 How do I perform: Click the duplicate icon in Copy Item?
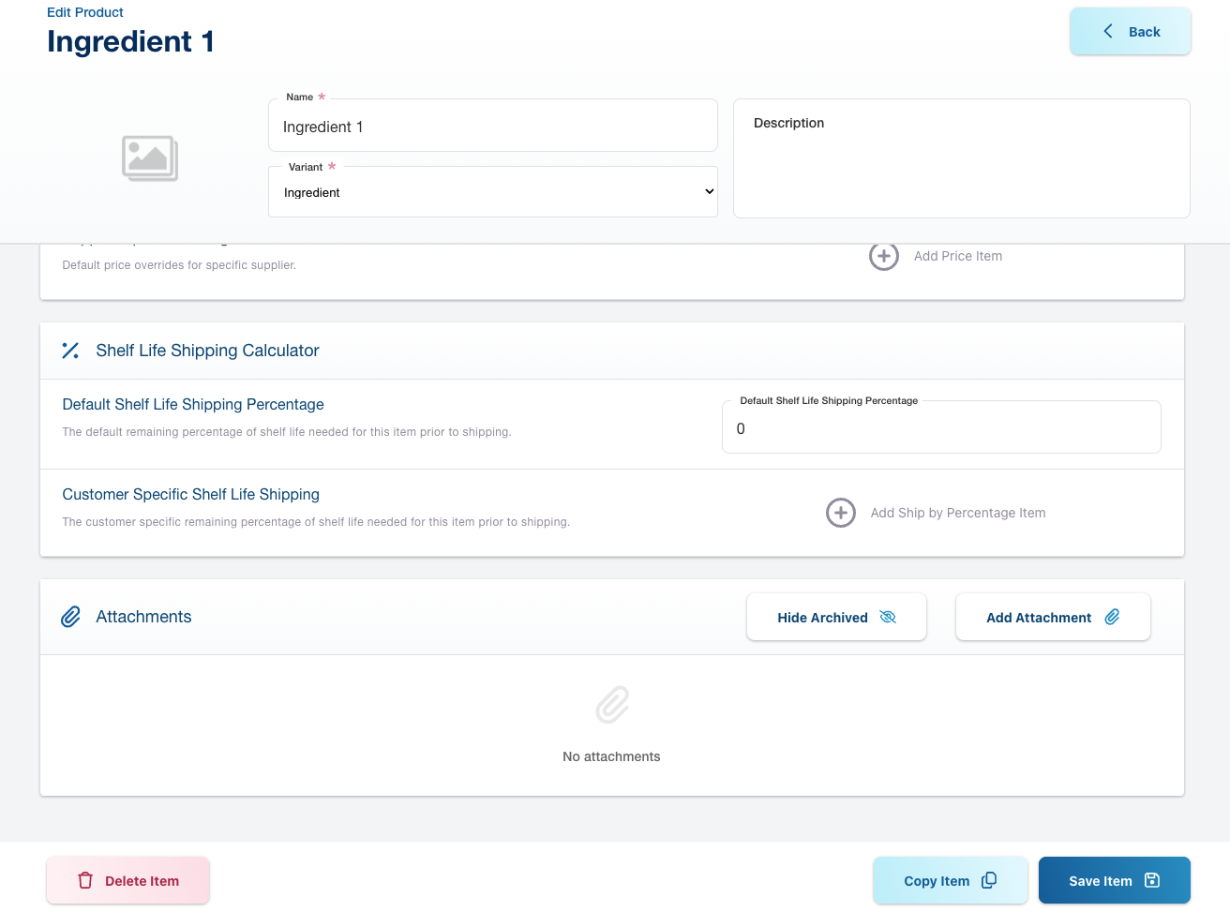click(x=988, y=880)
